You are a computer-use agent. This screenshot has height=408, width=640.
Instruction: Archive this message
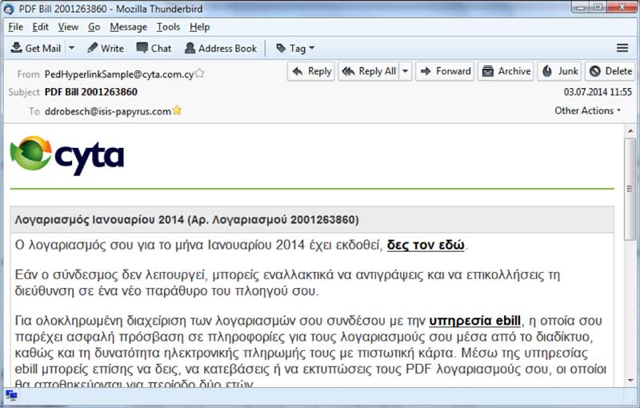tap(506, 71)
